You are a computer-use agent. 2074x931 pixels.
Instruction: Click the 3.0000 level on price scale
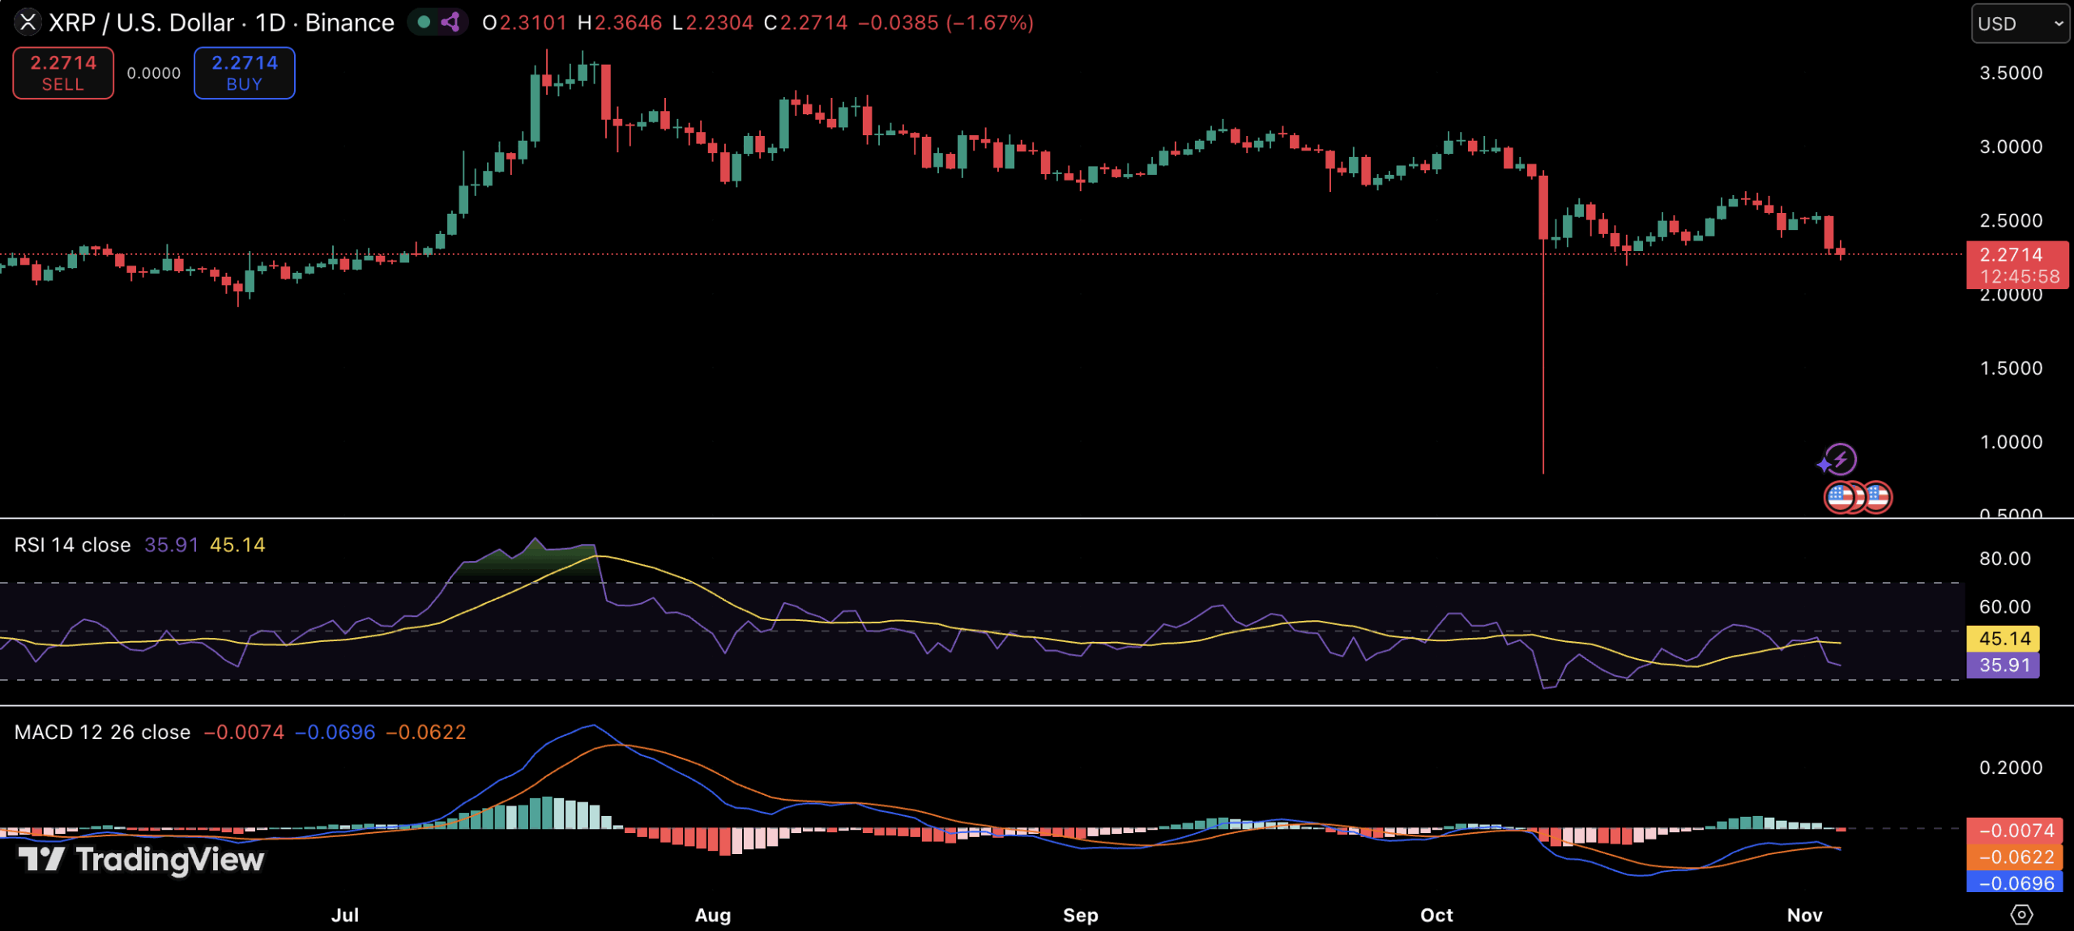tap(2010, 147)
